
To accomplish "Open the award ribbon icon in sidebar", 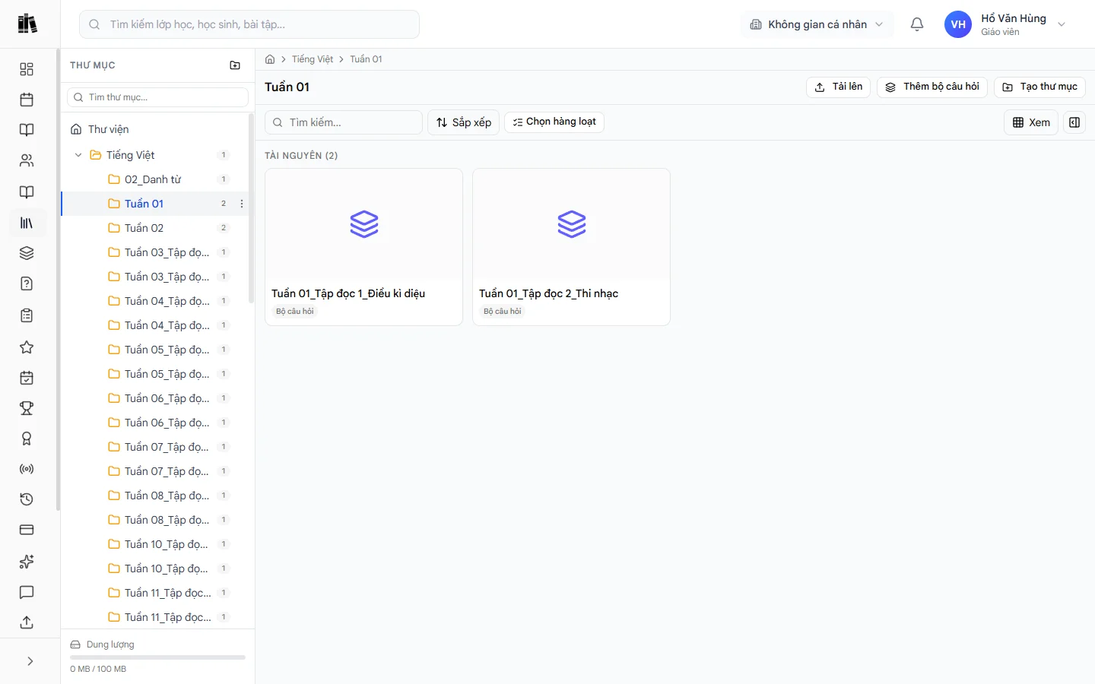I will pyautogui.click(x=27, y=439).
